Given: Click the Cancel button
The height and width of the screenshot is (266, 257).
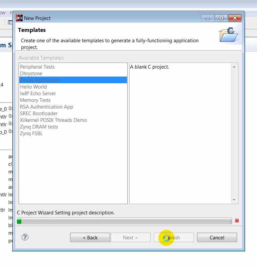Looking at the screenshot, I should point(217,237).
